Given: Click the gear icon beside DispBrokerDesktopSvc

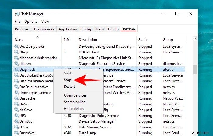Looking at the screenshot, I should 16,75.
